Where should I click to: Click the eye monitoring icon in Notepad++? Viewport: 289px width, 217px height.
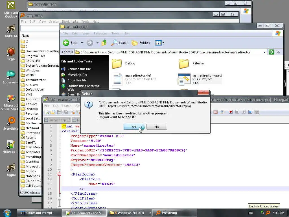(x=222, y=112)
